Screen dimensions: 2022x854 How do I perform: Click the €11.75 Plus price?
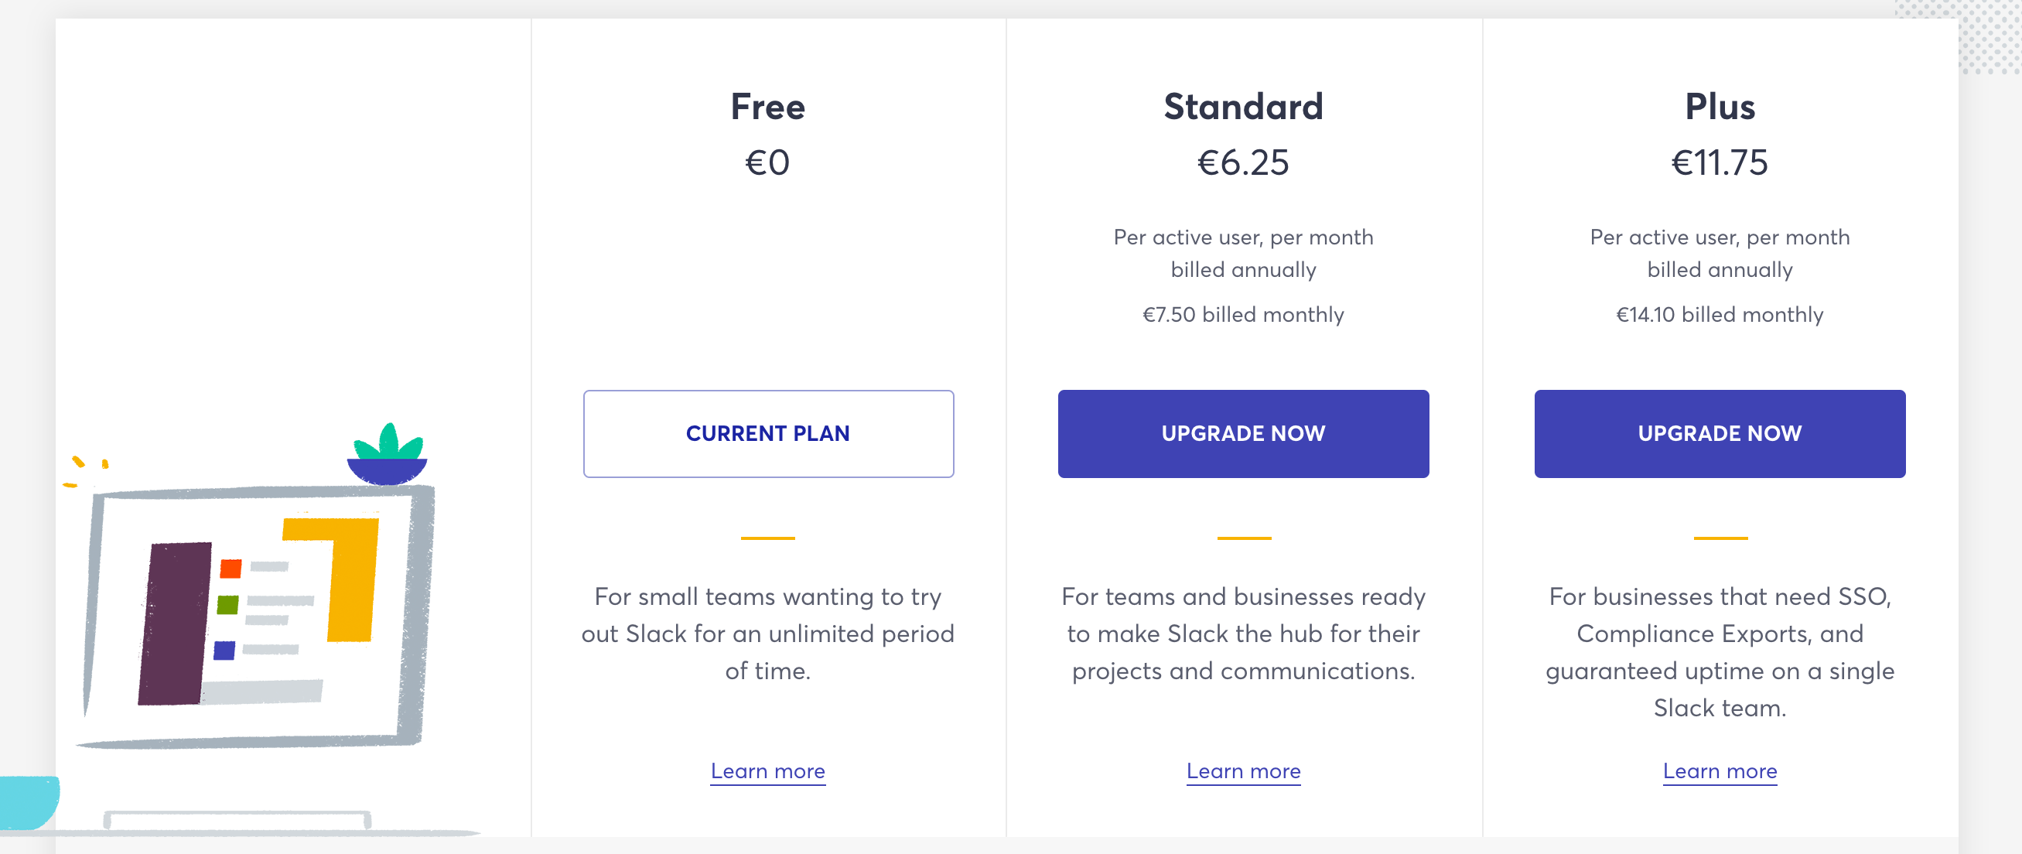click(1720, 163)
